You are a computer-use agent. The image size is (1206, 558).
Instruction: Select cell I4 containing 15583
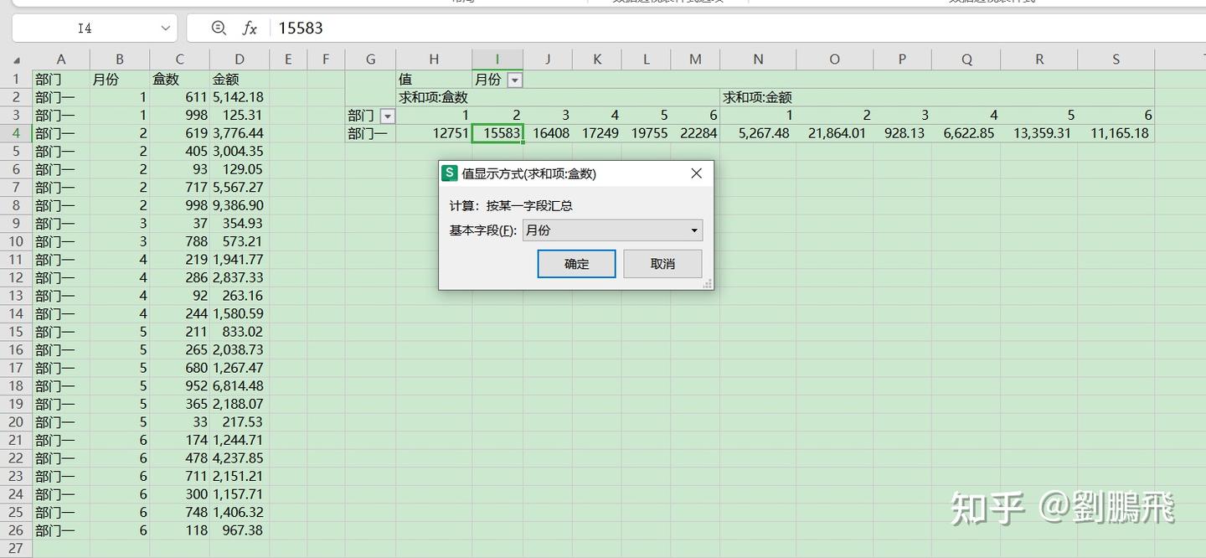coord(497,132)
